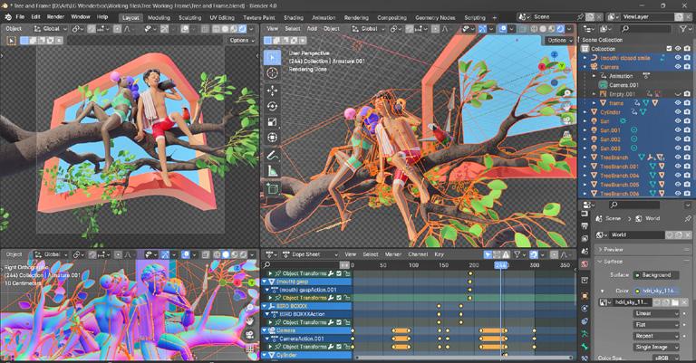Activate the Annotate pencil tool
696x363 pixels.
[x=272, y=155]
